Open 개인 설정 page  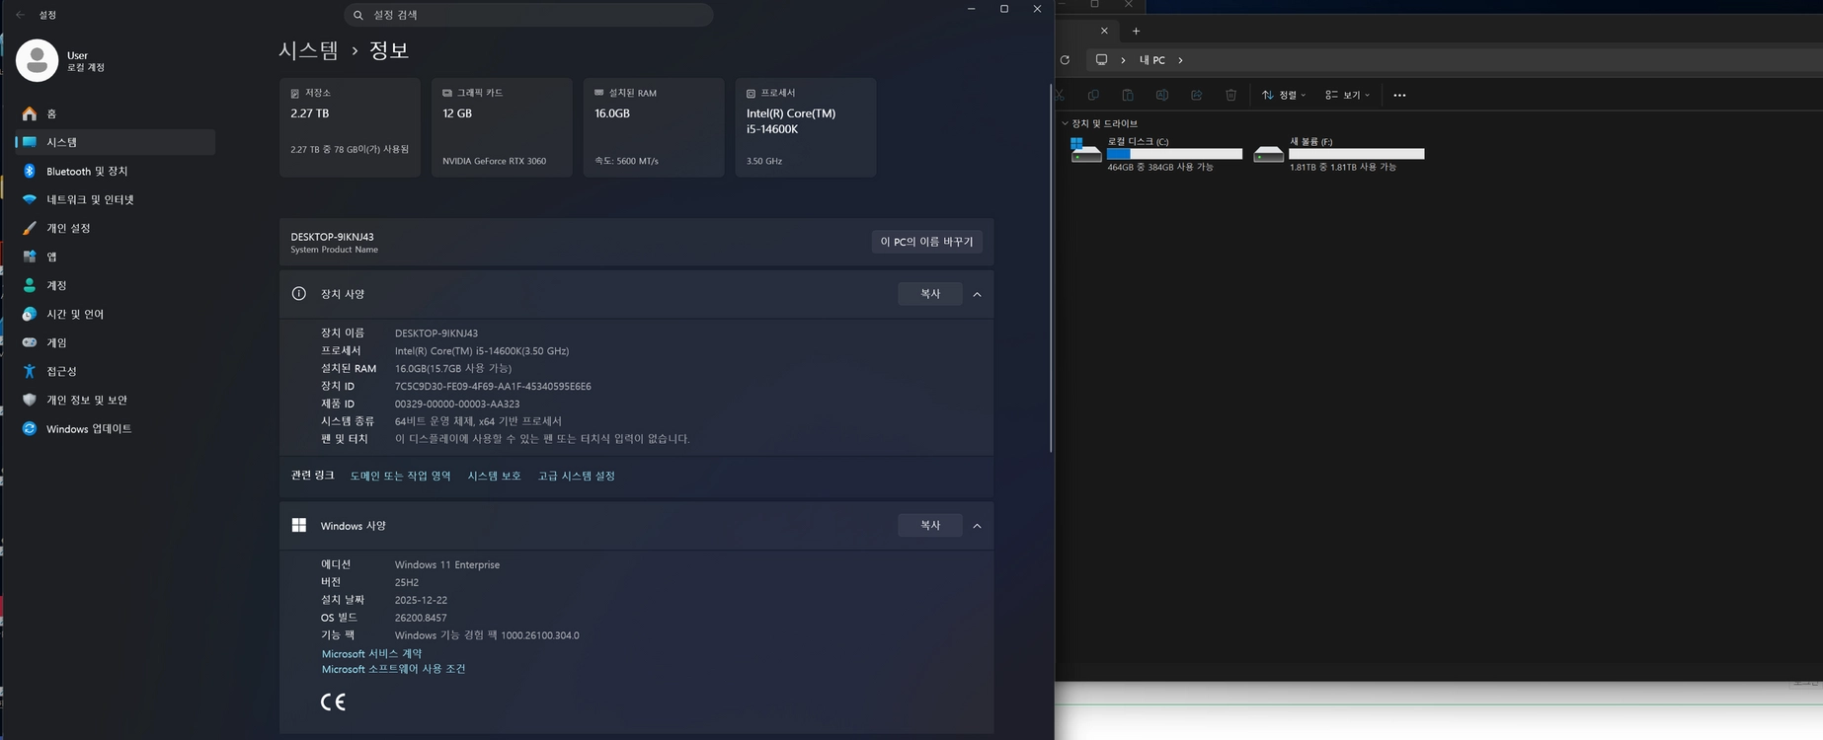click(x=116, y=228)
